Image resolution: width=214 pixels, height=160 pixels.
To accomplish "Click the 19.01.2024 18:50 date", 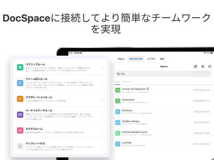I will (x=201, y=123).
